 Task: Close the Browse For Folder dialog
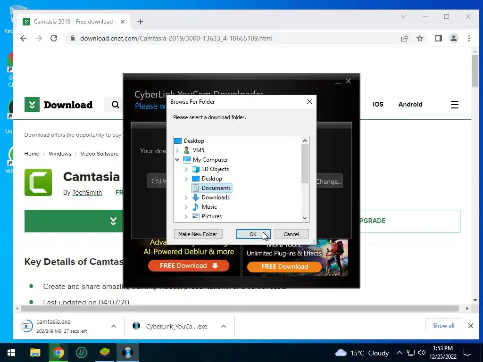tap(309, 101)
